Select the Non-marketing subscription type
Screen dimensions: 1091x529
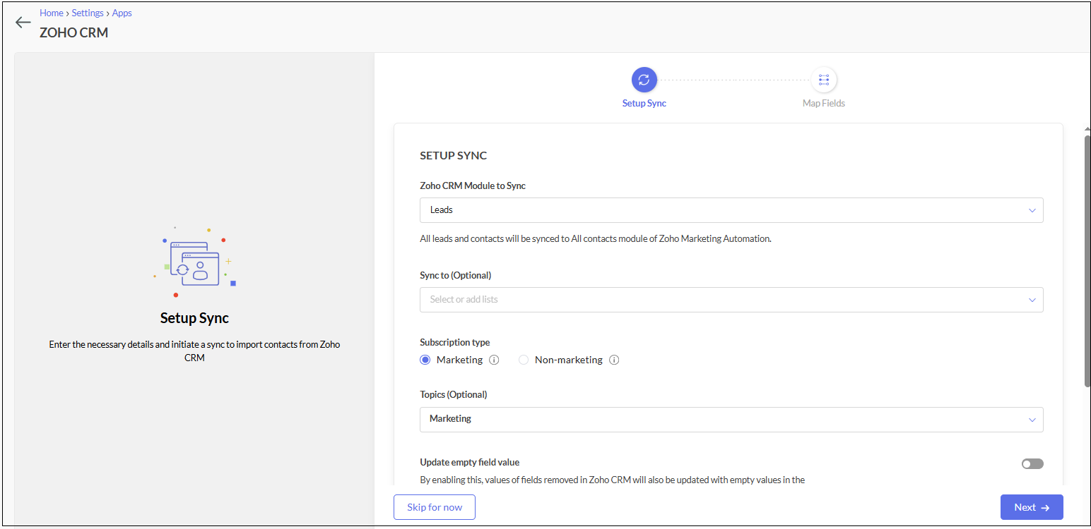click(x=524, y=360)
